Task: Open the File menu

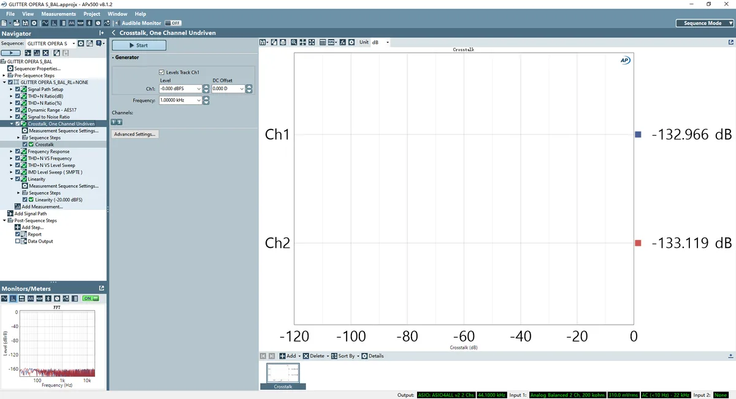Action: pos(10,14)
